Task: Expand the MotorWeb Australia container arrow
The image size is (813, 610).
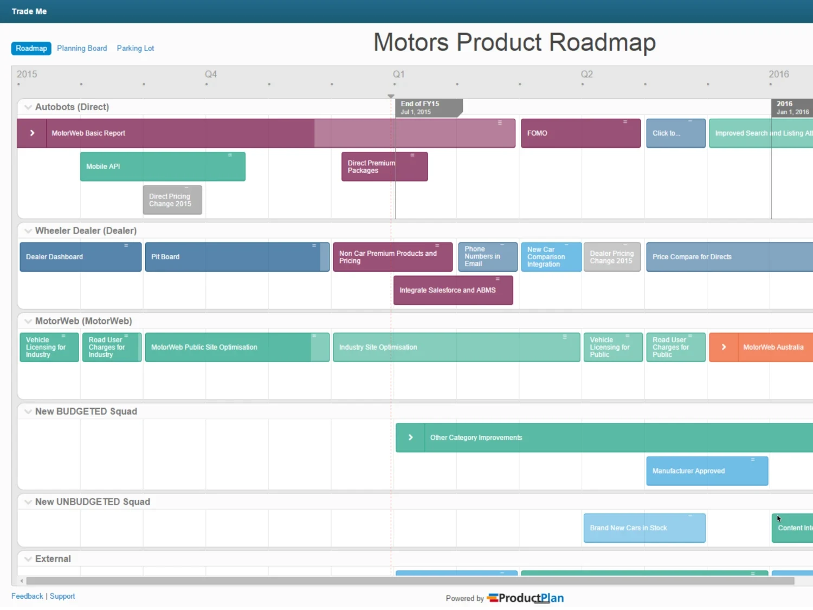Action: tap(724, 347)
